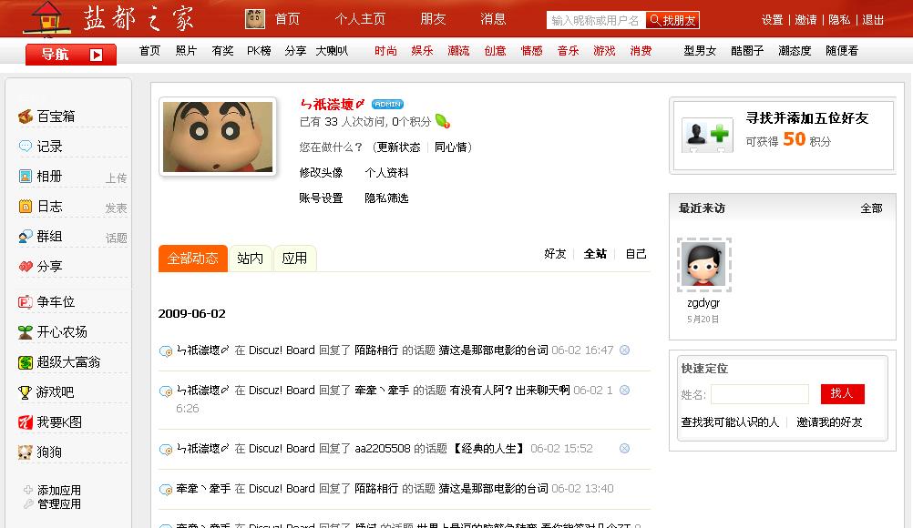This screenshot has height=528, width=913.
Task: Launch the 开心农场 farm icon
Action: coord(25,332)
